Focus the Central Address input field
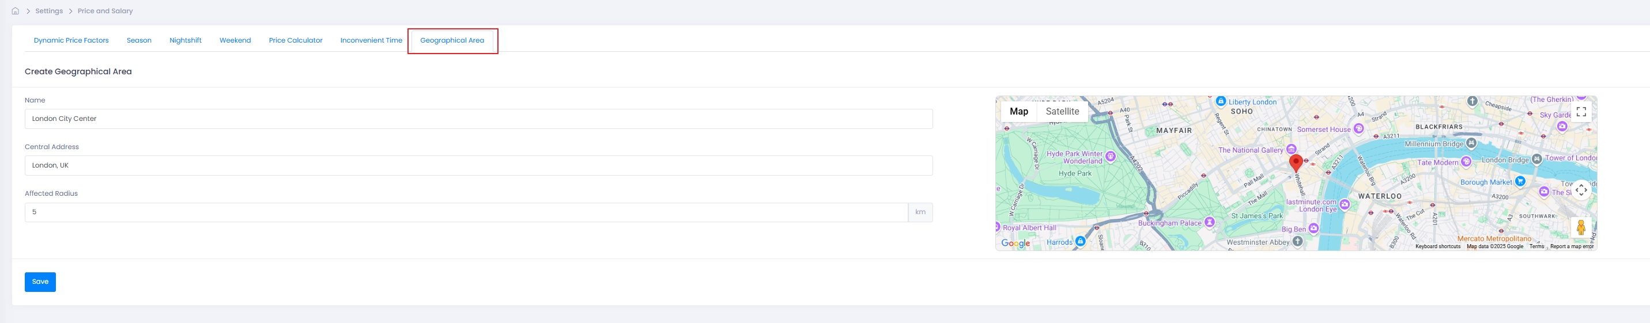Image resolution: width=1650 pixels, height=323 pixels. tap(478, 165)
